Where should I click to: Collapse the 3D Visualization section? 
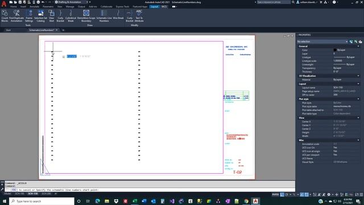click(x=358, y=76)
